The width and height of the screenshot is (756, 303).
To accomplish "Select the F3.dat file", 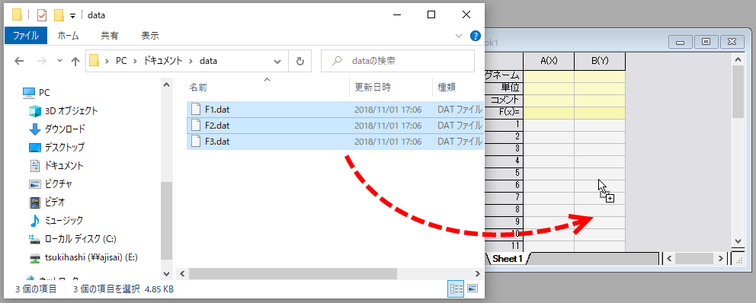I will point(335,142).
